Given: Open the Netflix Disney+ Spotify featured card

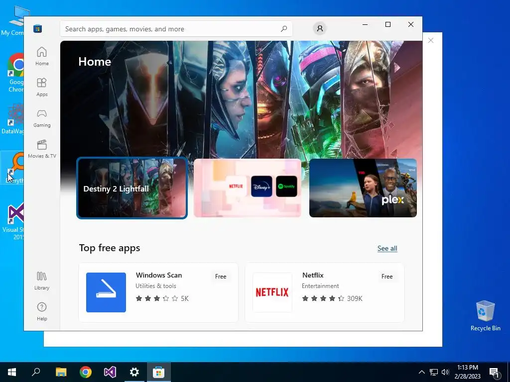Looking at the screenshot, I should (x=247, y=188).
